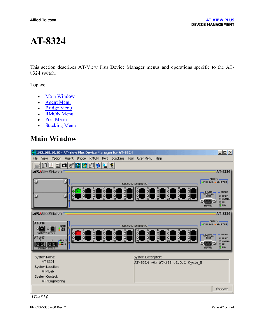Open the Tool menu
This screenshot has width=257, height=333.
131,158
